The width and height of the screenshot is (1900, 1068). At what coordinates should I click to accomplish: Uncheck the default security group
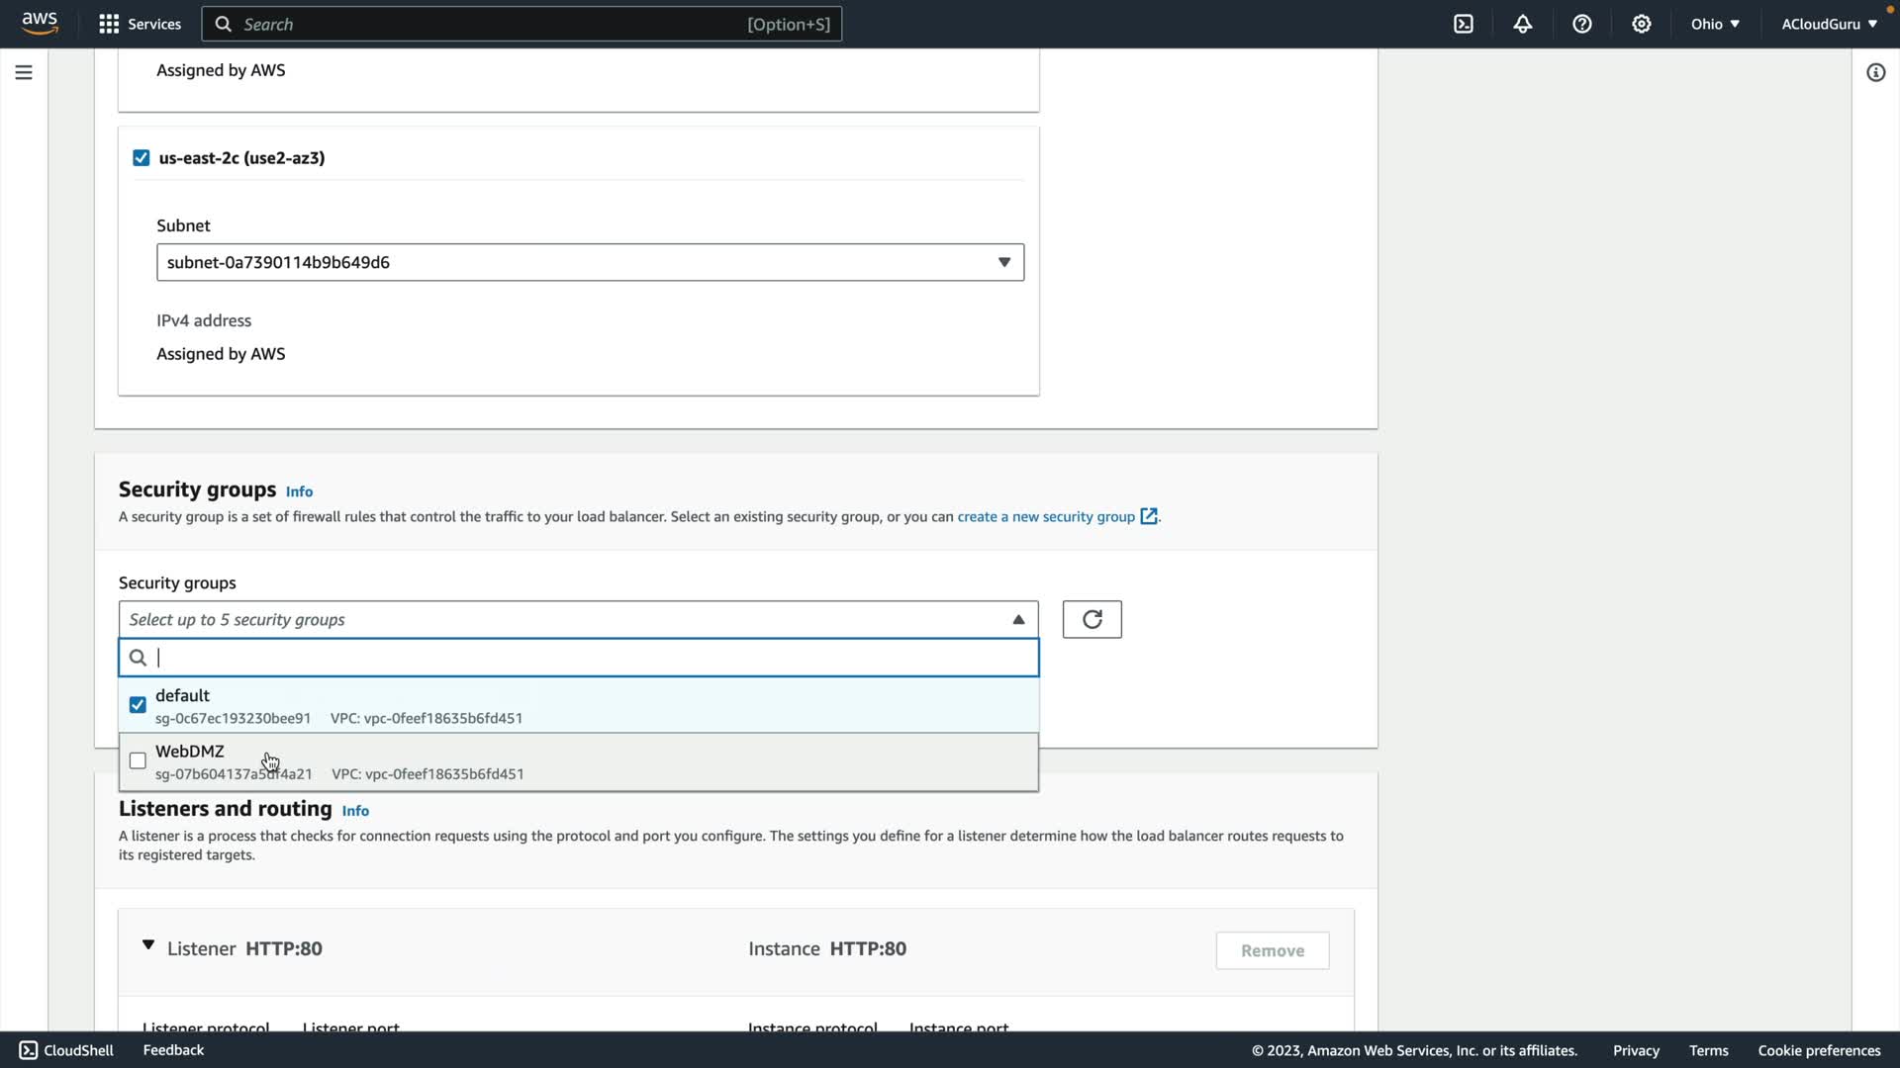click(x=138, y=705)
